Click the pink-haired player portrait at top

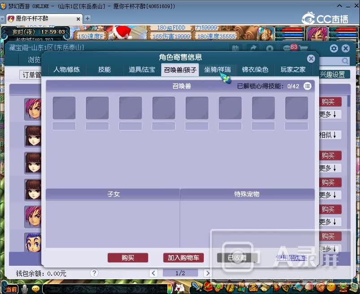click(x=317, y=34)
